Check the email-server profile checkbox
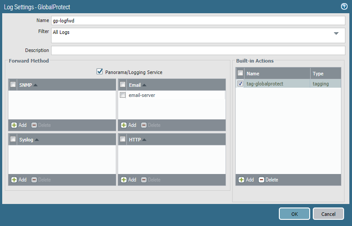The width and height of the screenshot is (352, 226). 123,95
